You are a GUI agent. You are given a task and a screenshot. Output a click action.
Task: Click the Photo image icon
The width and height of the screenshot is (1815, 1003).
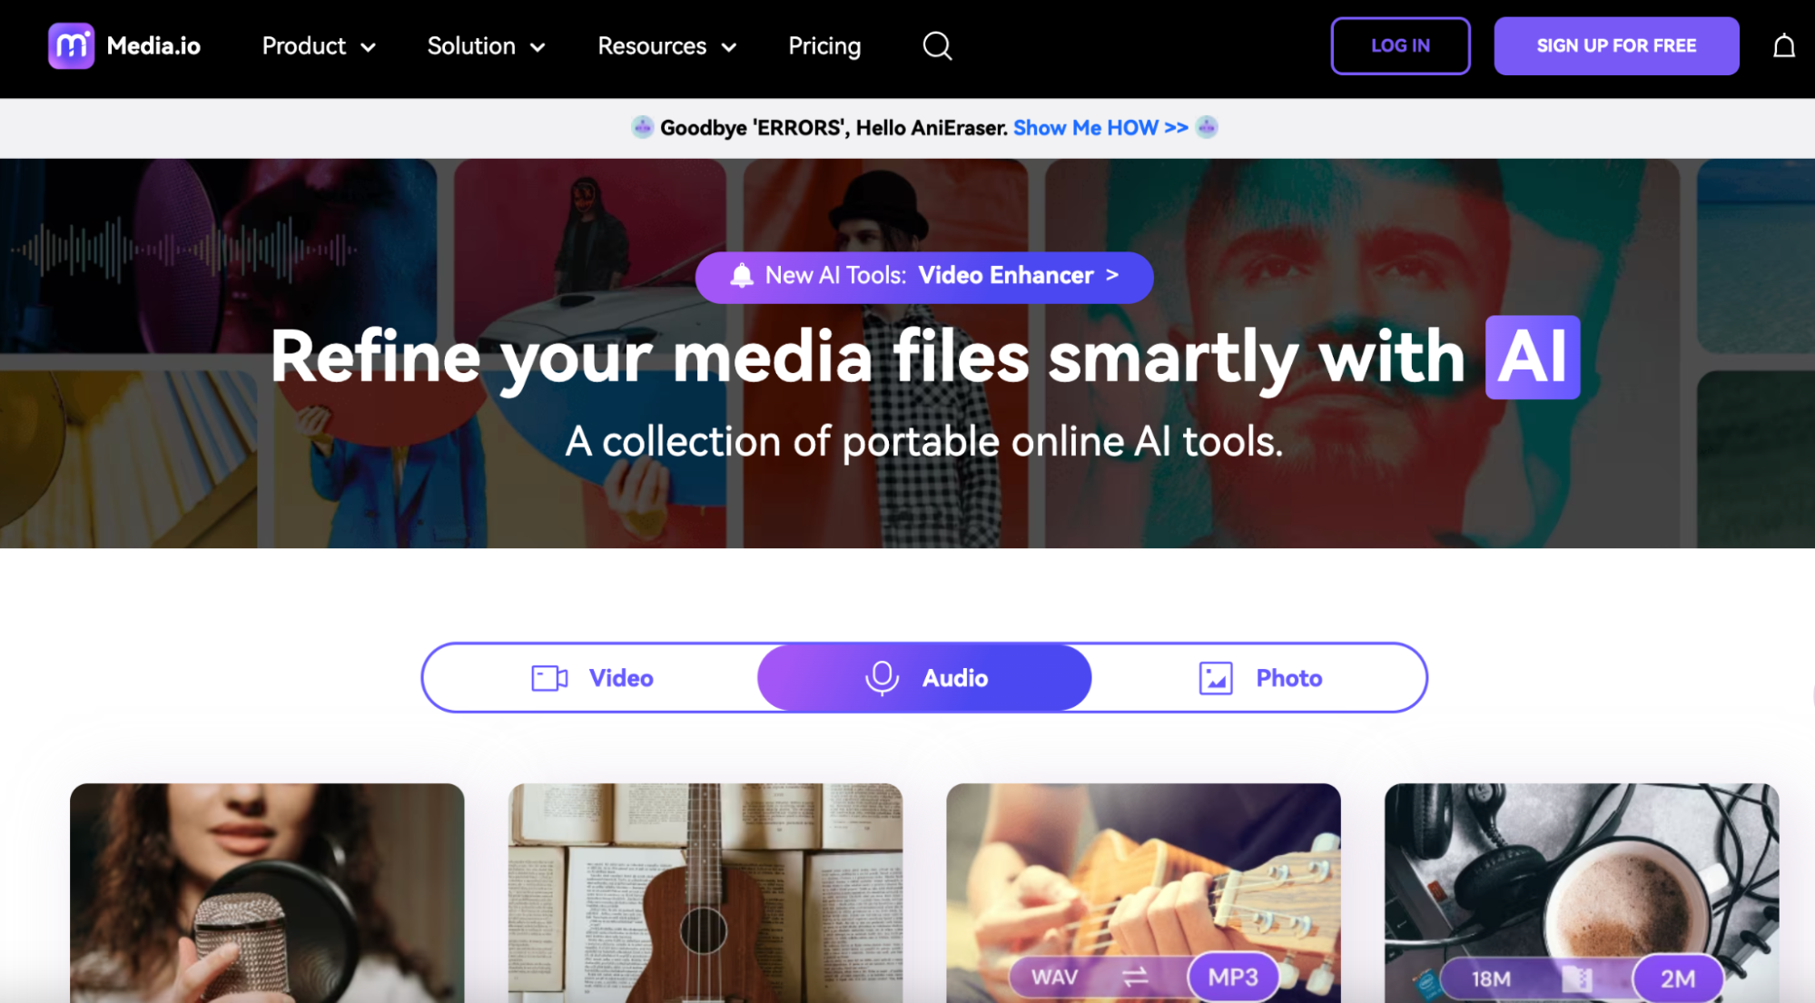(1215, 677)
